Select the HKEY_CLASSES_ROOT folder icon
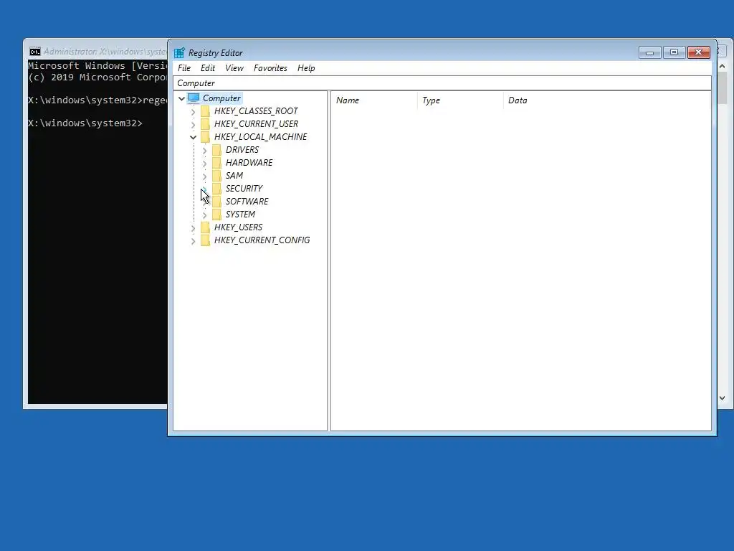The width and height of the screenshot is (734, 551). click(x=205, y=111)
